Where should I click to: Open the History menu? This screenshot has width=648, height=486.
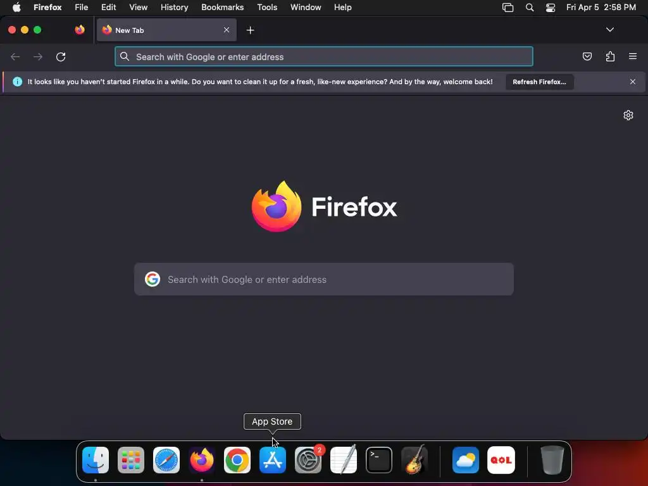(x=175, y=8)
